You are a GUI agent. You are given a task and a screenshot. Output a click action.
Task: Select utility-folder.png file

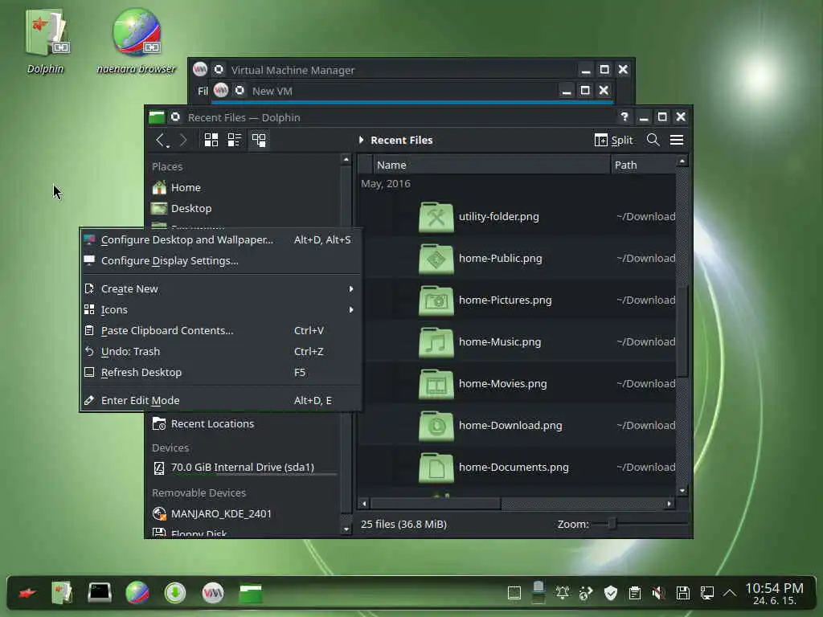point(498,217)
